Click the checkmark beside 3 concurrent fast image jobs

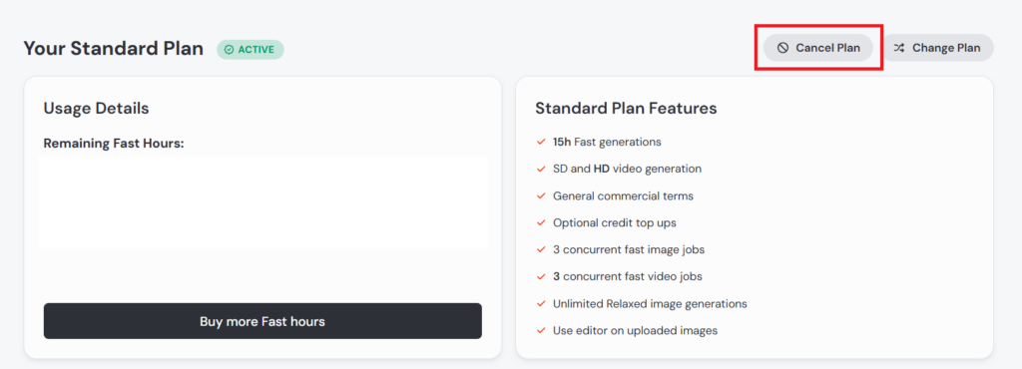coord(540,250)
